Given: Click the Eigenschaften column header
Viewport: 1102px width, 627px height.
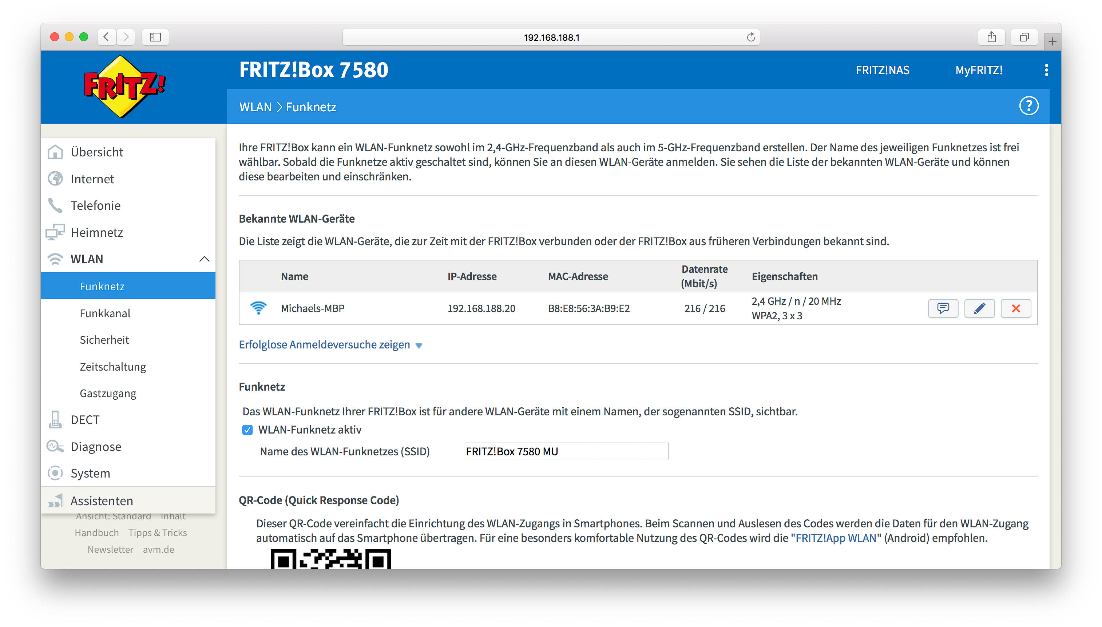Looking at the screenshot, I should pos(785,276).
